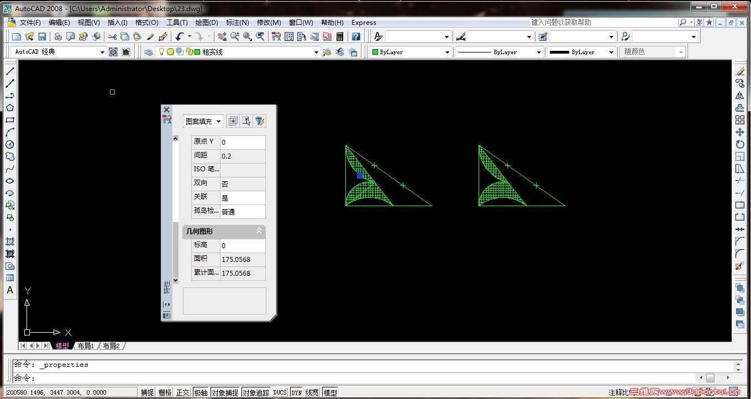The width and height of the screenshot is (751, 399).
Task: Select the Hatch tool in draw toolbar
Action: pyautogui.click(x=10, y=242)
